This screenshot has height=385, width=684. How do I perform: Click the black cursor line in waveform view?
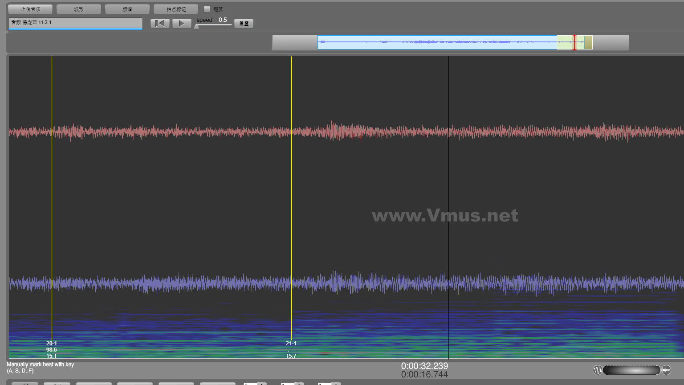(x=448, y=201)
